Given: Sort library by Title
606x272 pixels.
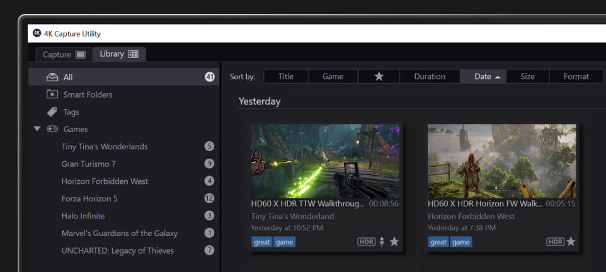Looking at the screenshot, I should pyautogui.click(x=286, y=77).
